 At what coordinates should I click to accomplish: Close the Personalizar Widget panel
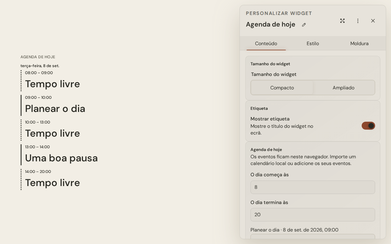373,21
